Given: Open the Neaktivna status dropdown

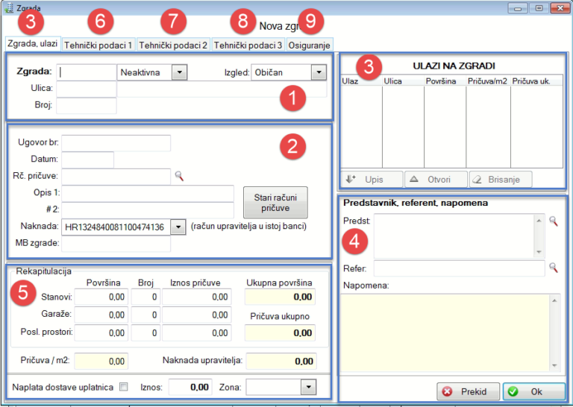Looking at the screenshot, I should click(x=179, y=73).
